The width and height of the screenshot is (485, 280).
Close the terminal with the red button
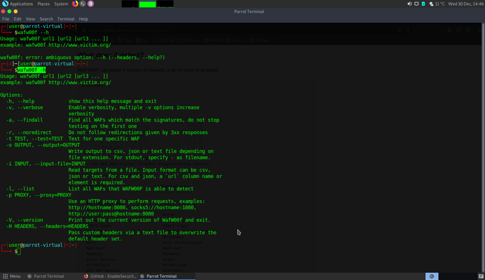click(3, 11)
